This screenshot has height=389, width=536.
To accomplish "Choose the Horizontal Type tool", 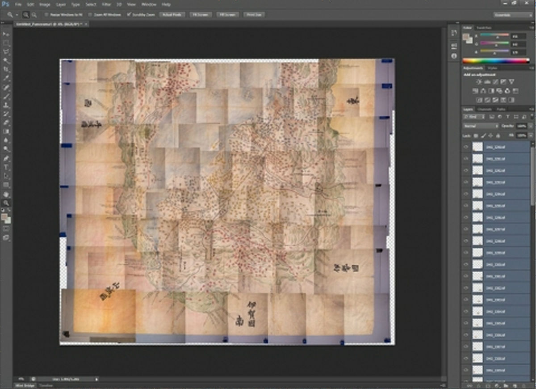I will pos(6,167).
